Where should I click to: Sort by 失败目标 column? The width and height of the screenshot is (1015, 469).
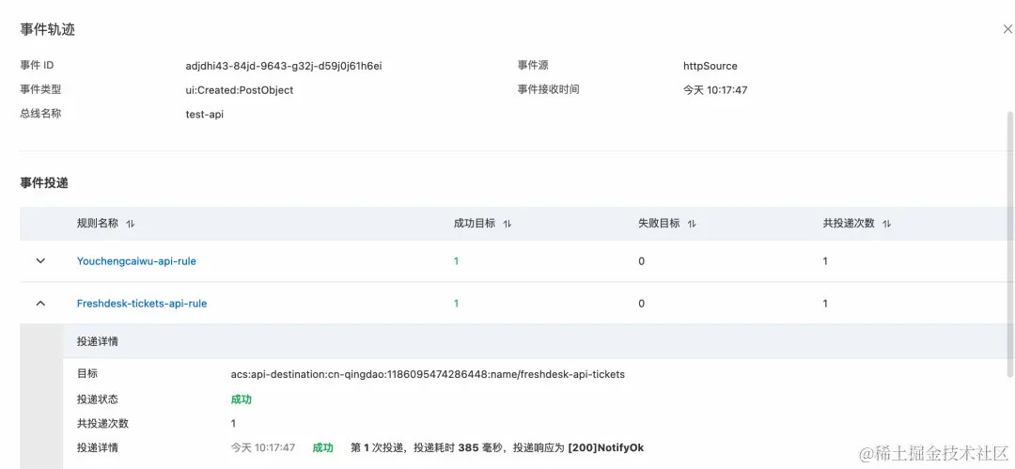pyautogui.click(x=692, y=224)
